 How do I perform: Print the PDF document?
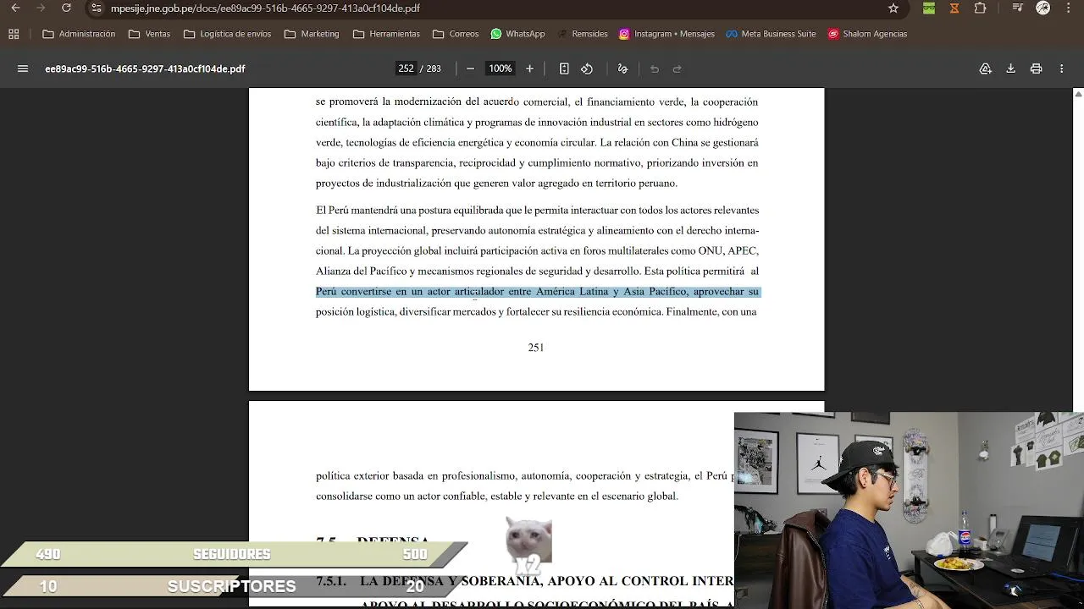tap(1037, 69)
